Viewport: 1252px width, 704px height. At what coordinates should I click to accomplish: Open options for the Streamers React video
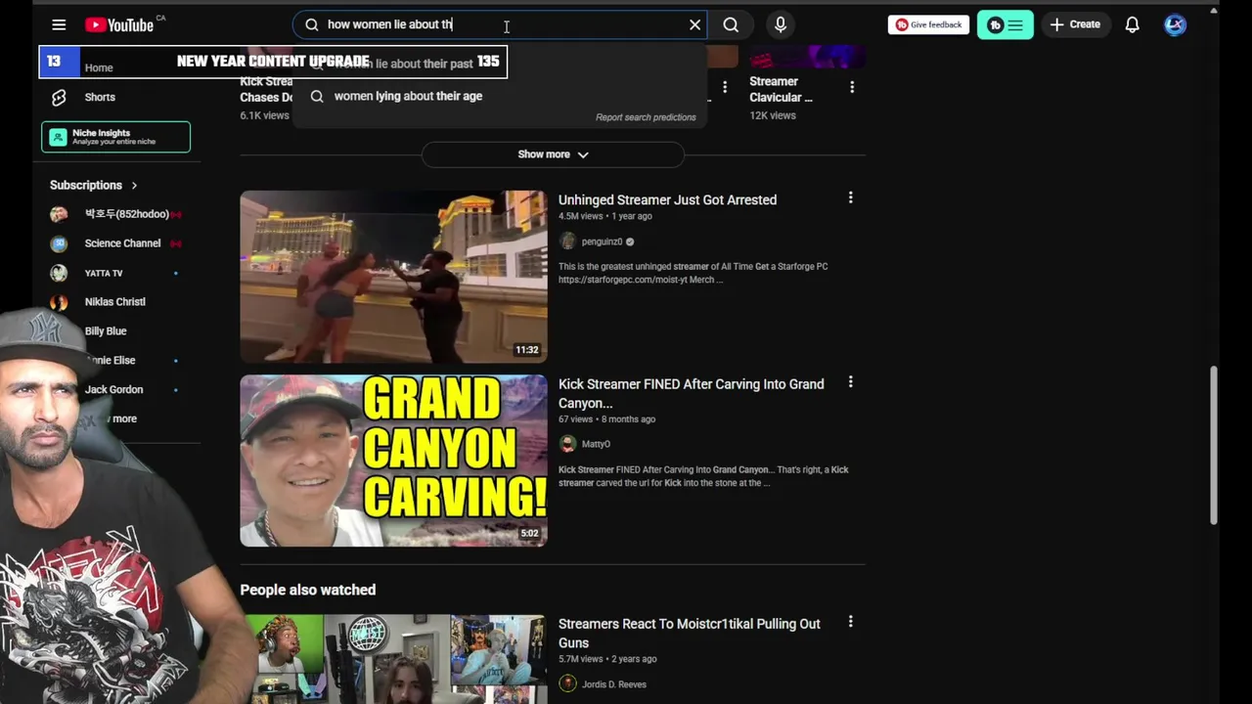(x=850, y=621)
